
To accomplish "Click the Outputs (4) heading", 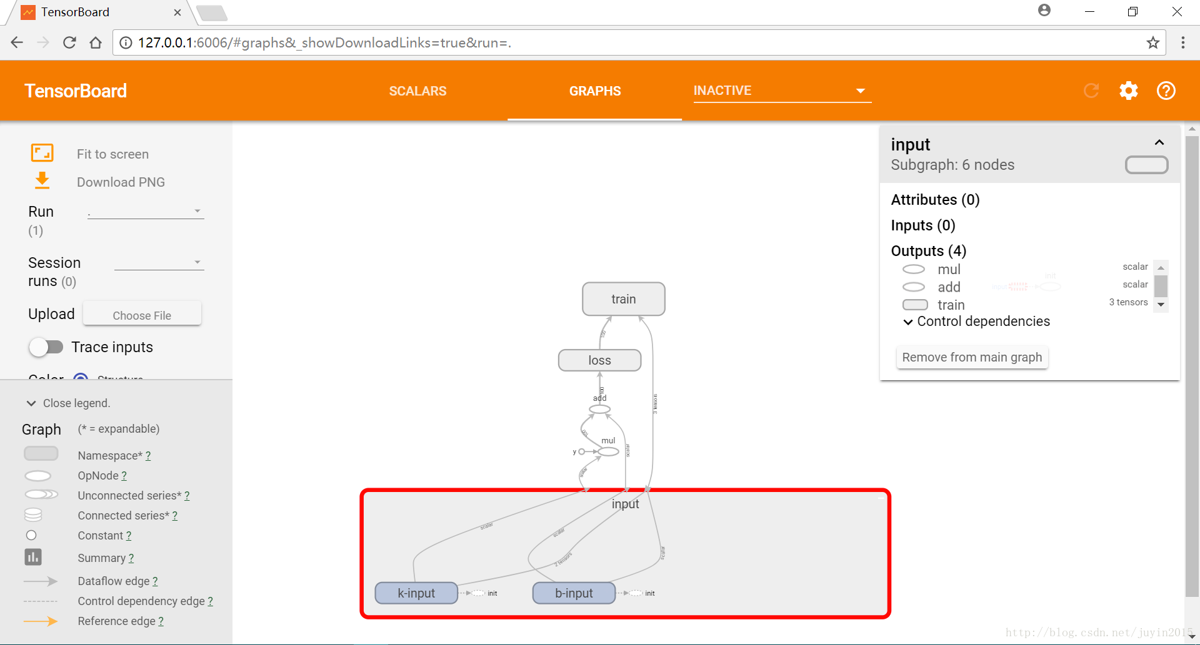I will pyautogui.click(x=928, y=251).
